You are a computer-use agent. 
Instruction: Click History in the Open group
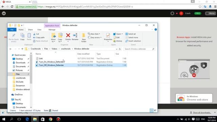[118, 41]
